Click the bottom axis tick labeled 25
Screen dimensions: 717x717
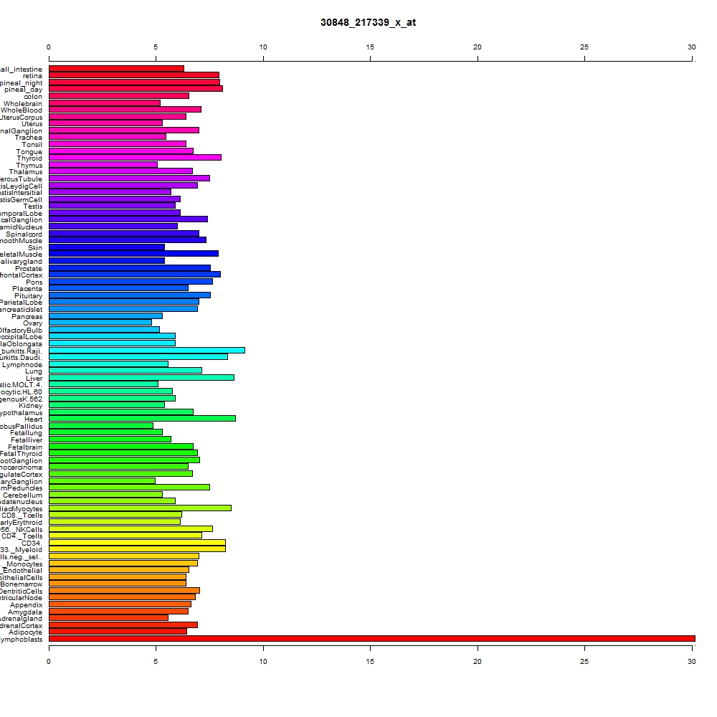coord(584,661)
